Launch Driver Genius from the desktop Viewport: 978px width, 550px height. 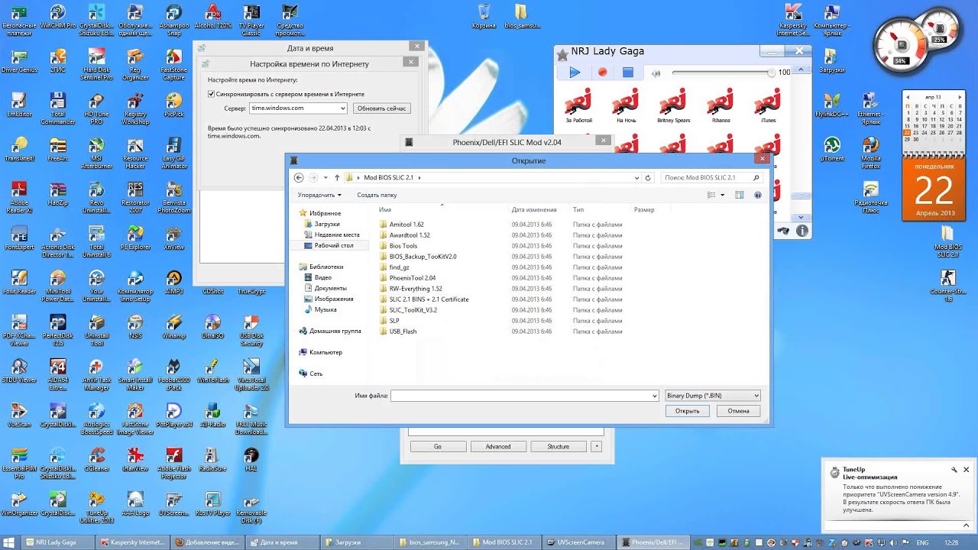[19, 60]
